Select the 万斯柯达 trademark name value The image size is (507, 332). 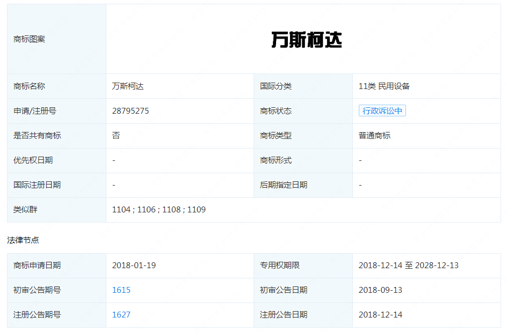(128, 86)
